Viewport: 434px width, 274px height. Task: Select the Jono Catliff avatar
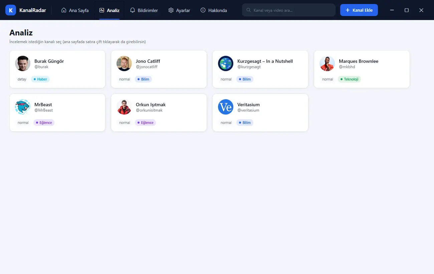(x=124, y=63)
